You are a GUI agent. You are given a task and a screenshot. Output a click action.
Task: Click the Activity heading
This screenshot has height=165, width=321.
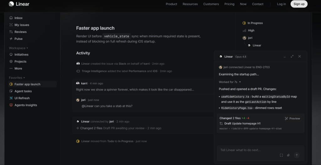pyautogui.click(x=83, y=53)
